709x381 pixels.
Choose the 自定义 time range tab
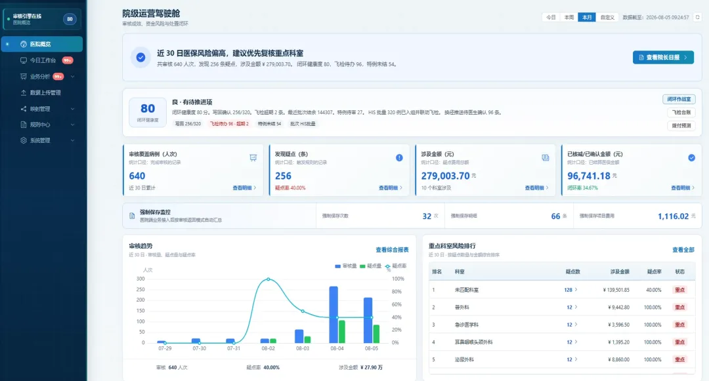(x=607, y=17)
